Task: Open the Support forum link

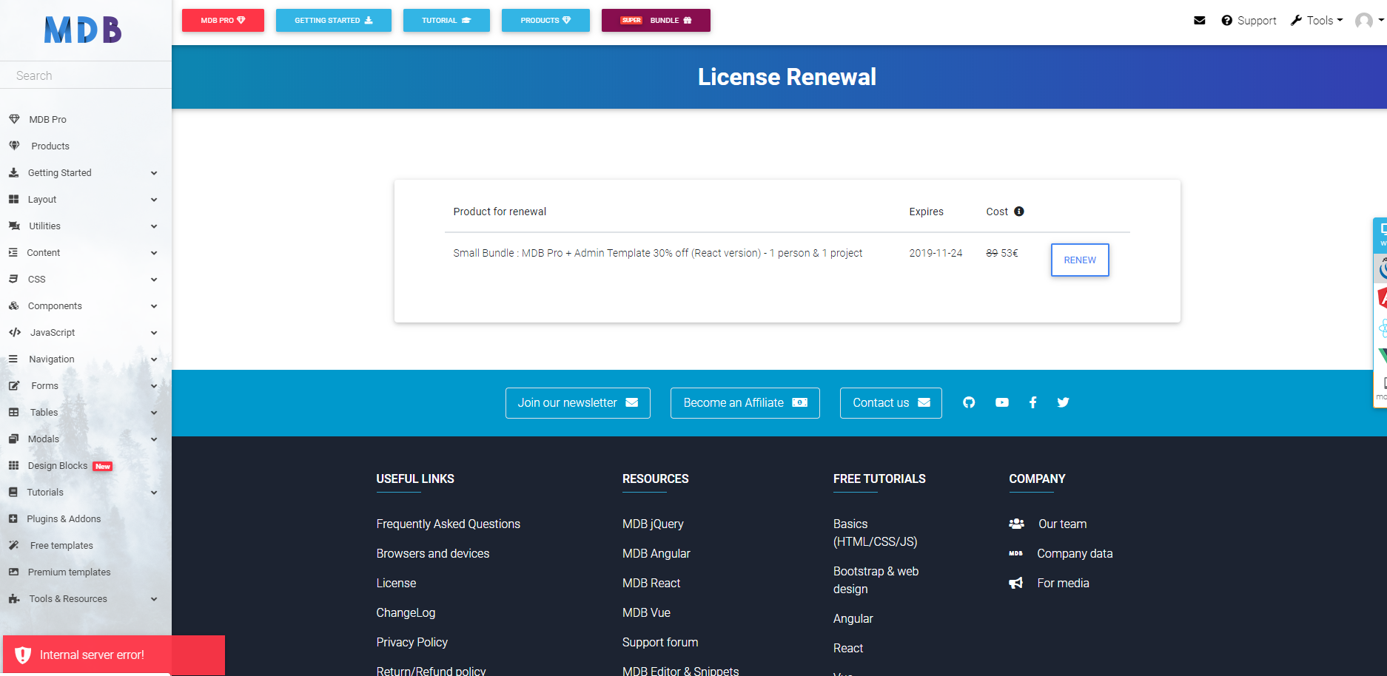Action: [x=660, y=642]
